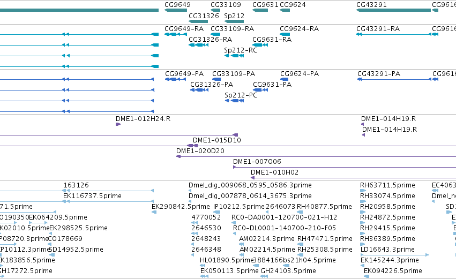Image resolution: width=456 pixels, height=279 pixels.
Task: Select transcript CG9624-RA
Action: click(x=299, y=29)
